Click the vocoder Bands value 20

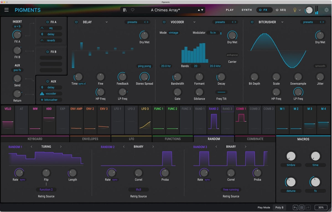(x=196, y=66)
